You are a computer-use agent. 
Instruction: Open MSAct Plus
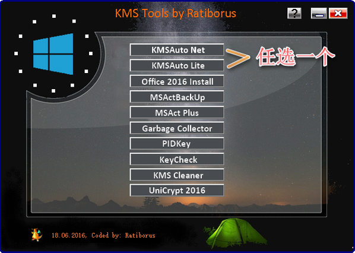pos(177,112)
